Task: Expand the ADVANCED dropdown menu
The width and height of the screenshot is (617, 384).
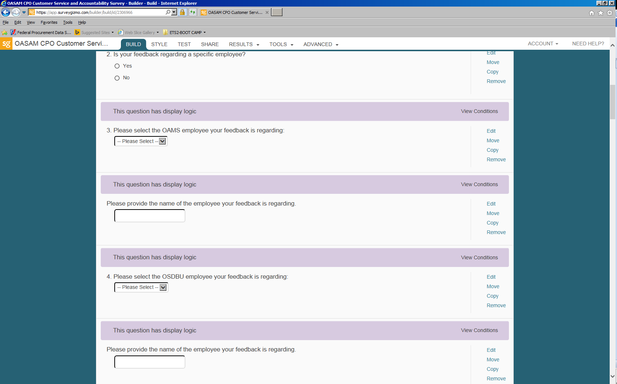Action: tap(321, 44)
